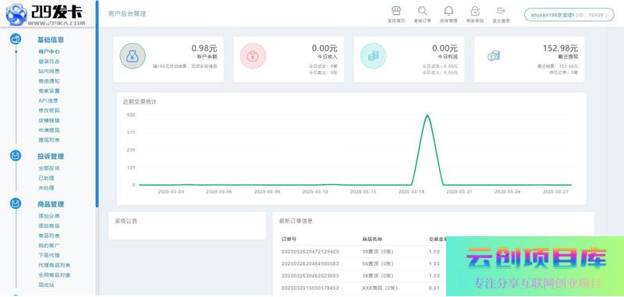Click order number 2020032620464980582
Screen dimensions: 624x297
click(310, 263)
